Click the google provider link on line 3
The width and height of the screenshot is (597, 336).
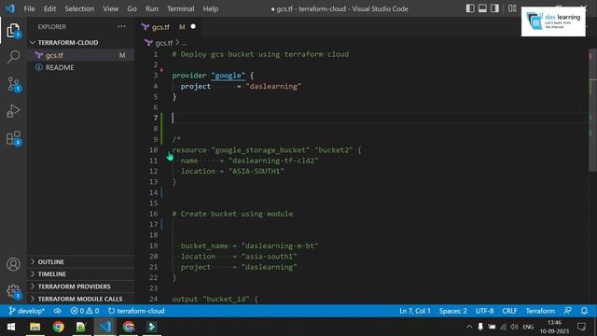[228, 76]
